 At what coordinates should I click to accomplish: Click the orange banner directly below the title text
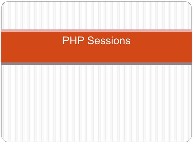(x=96, y=54)
